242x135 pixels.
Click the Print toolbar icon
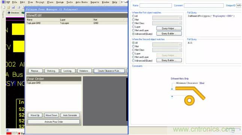click(18, 7)
